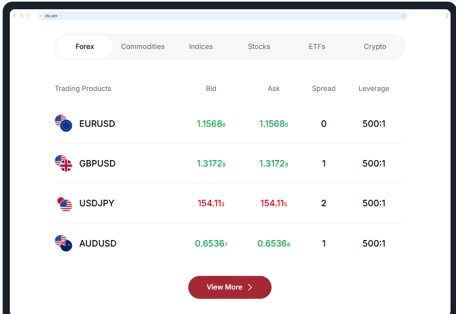The height and width of the screenshot is (314, 456).
Task: Select the GBPUSD pound-dollar flag icon
Action: tap(63, 163)
